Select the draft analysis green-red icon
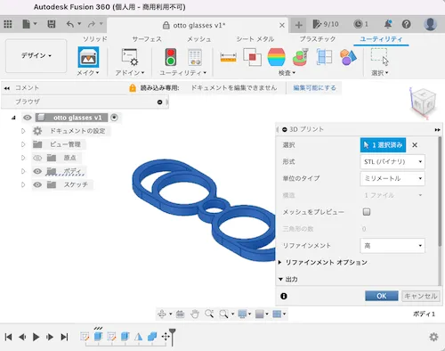Viewport: 445px width, 351px height. pos(300,57)
